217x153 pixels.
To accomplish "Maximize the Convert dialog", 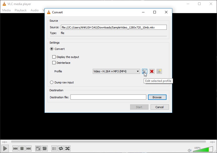I will (155, 12).
